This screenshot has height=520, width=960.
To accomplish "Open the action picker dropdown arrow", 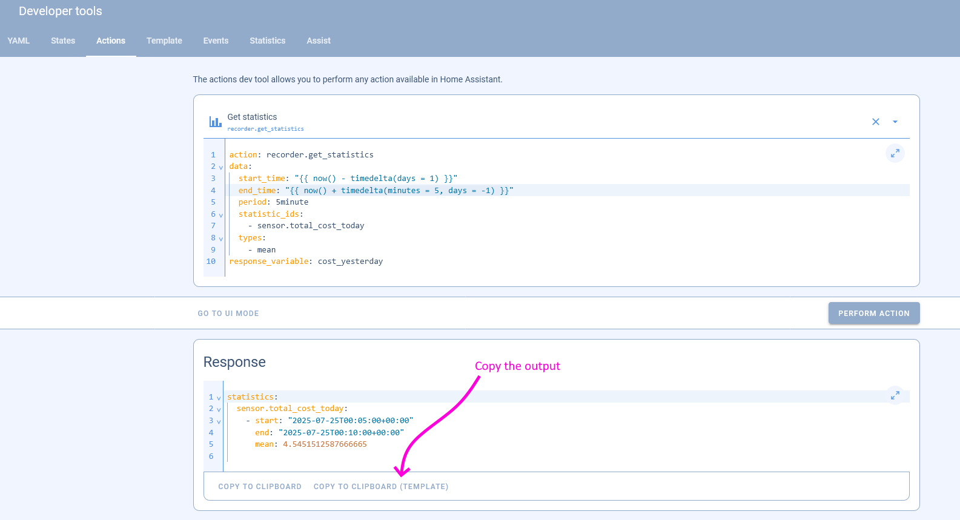I will coord(895,122).
